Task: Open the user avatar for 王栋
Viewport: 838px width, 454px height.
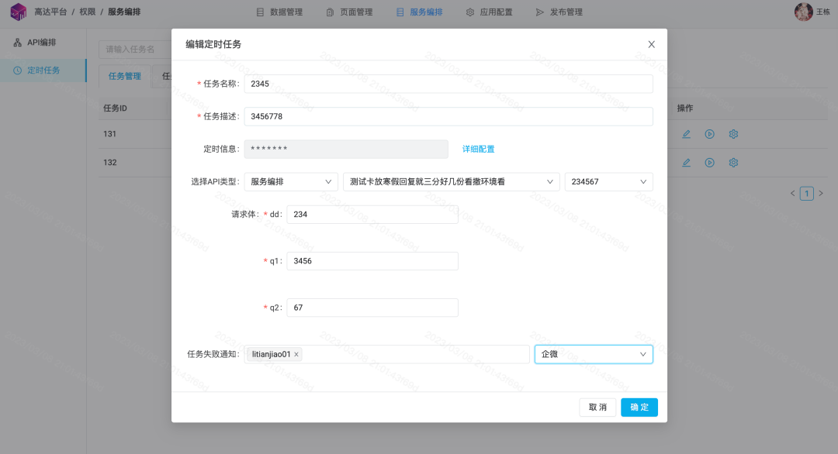Action: click(x=803, y=12)
